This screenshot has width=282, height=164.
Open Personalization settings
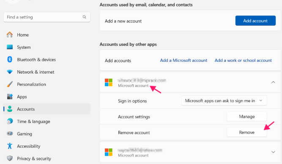pos(47,84)
